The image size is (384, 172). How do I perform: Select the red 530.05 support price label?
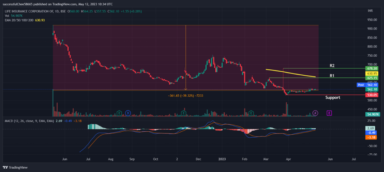372,95
